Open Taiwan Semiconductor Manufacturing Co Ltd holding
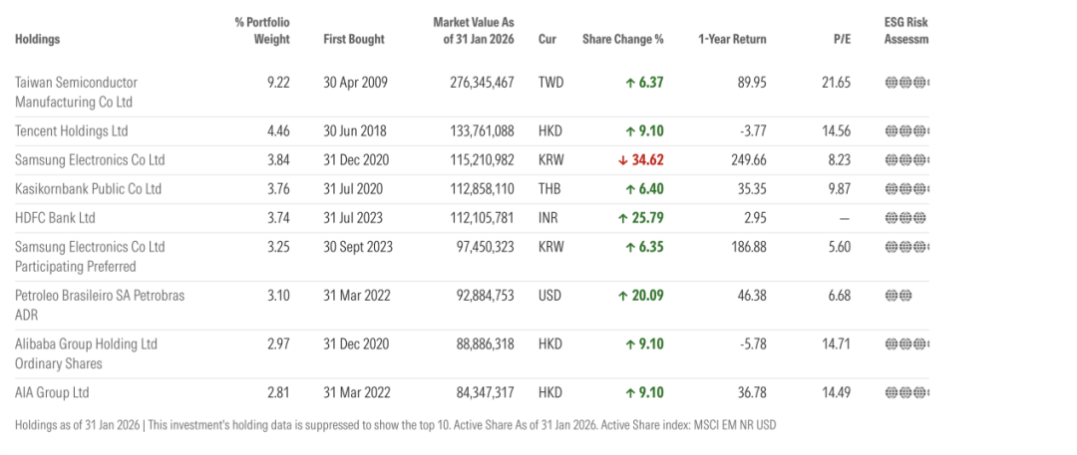This screenshot has height=455, width=1077. tap(77, 92)
